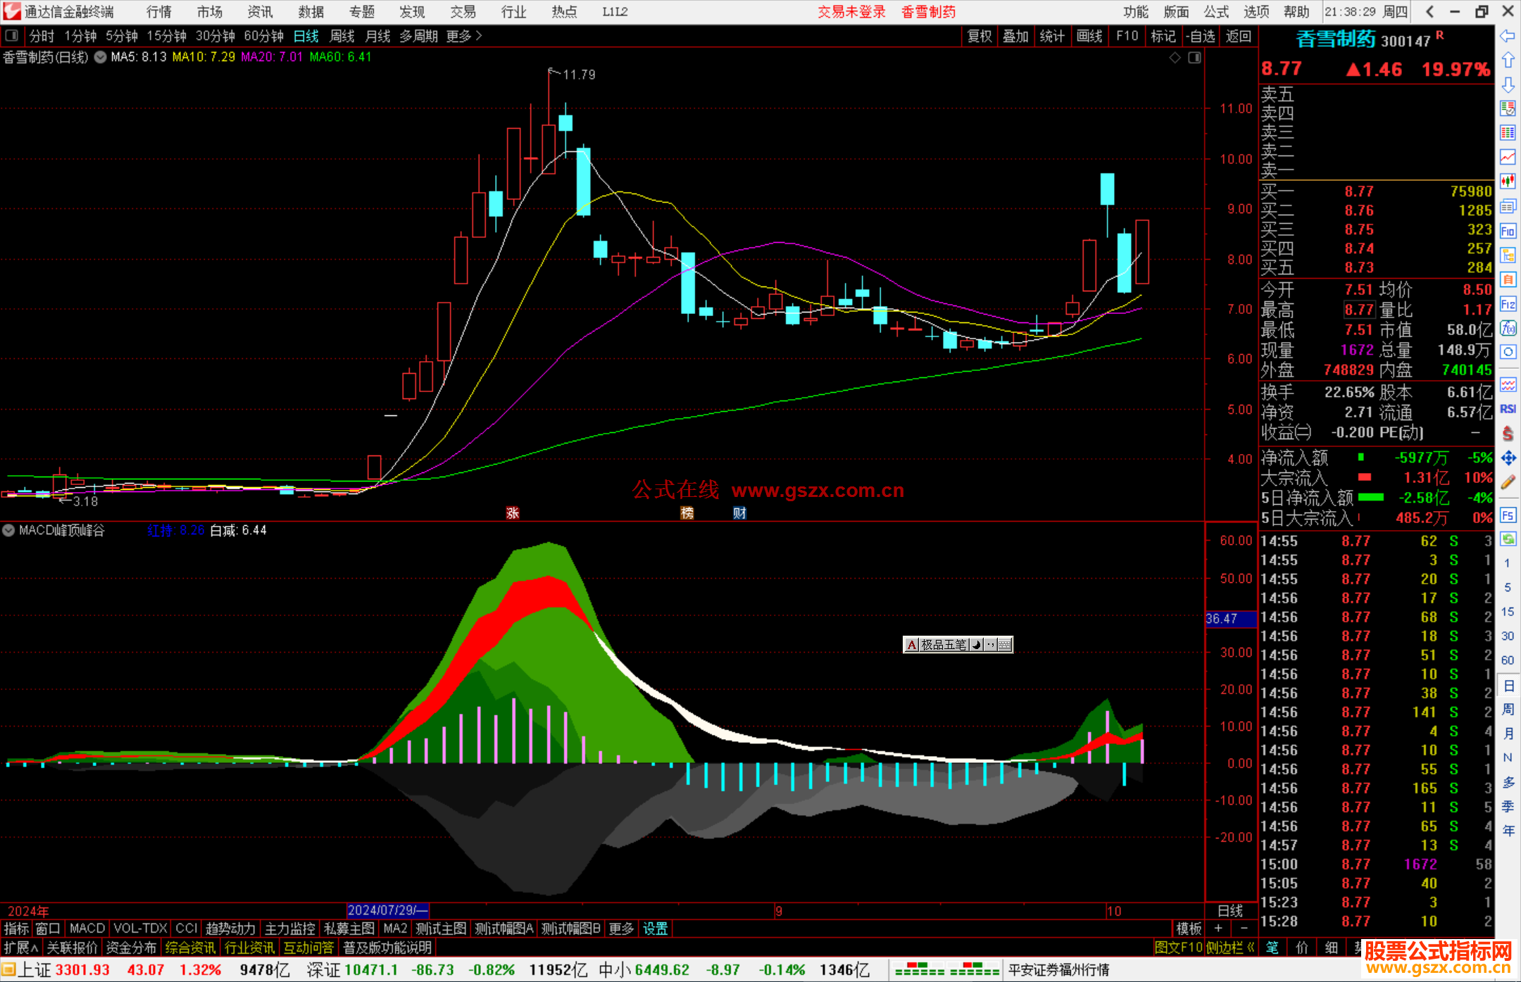
Task: Select the 资金分布 tab at bottom
Action: click(x=131, y=948)
